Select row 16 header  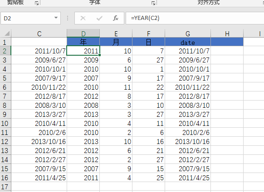[5, 178]
